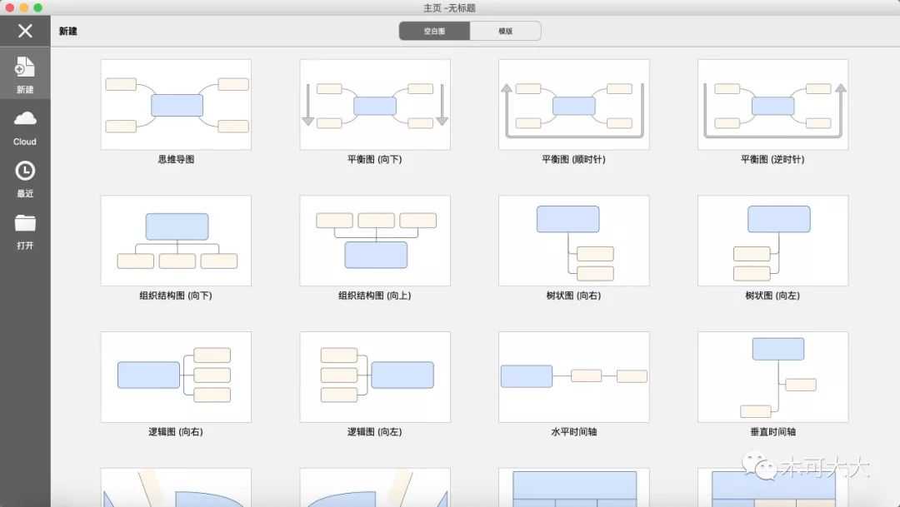Viewport: 900px width, 507px height.
Task: Choose the 思维导图 mind map template
Action: pyautogui.click(x=176, y=105)
